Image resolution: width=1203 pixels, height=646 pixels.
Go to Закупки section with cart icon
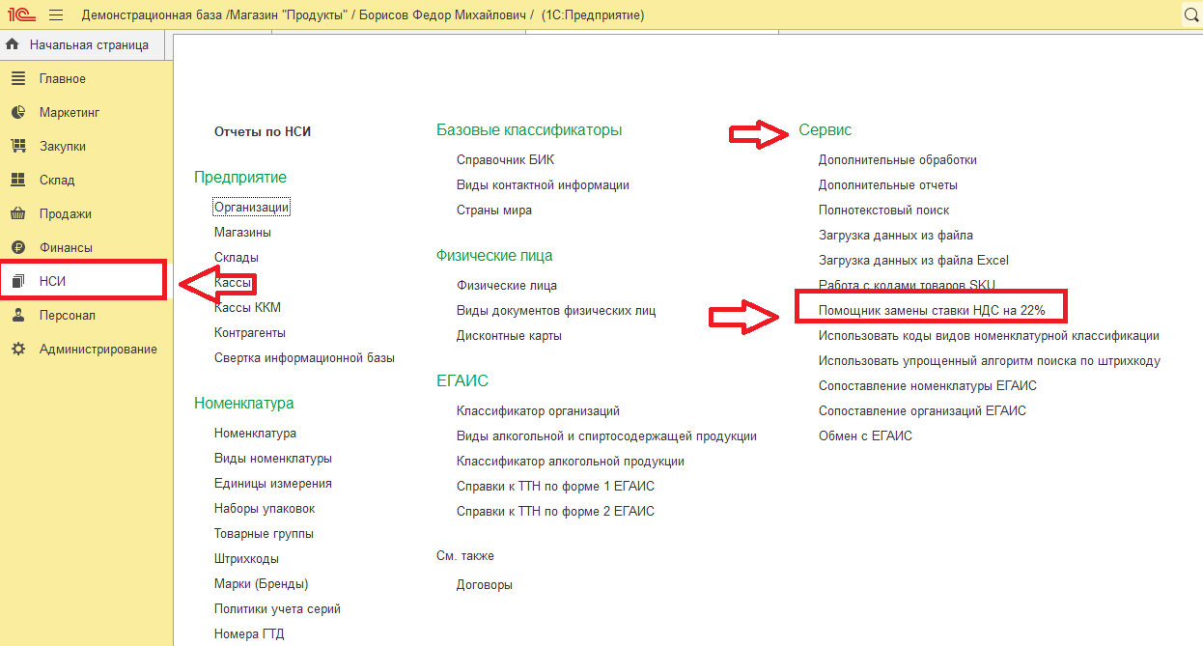(x=62, y=146)
